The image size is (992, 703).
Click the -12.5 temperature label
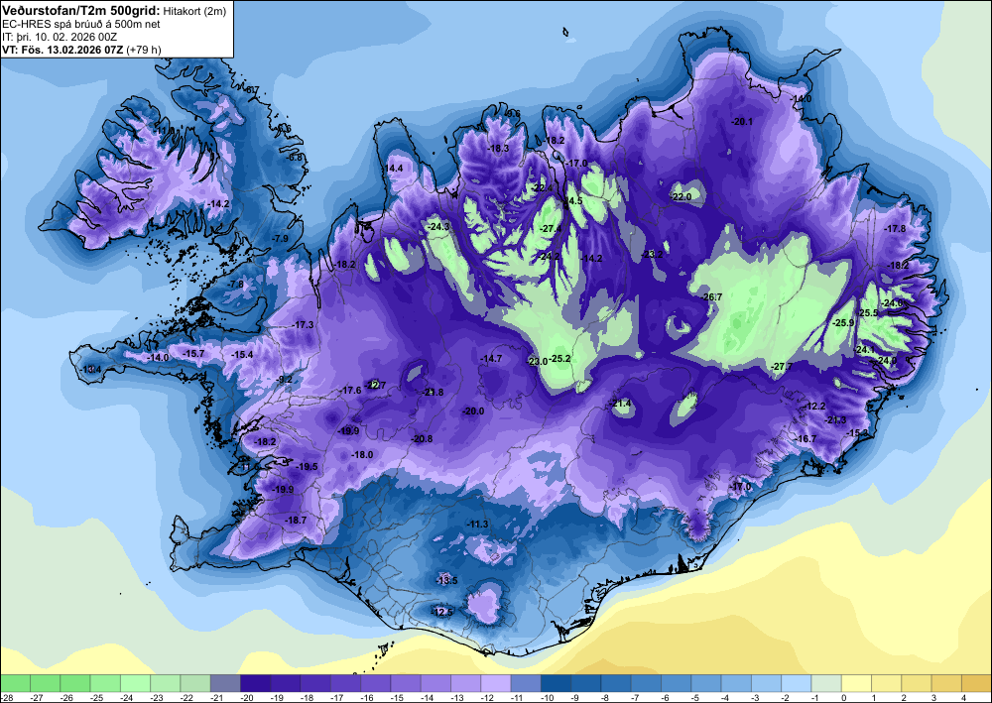(x=442, y=612)
